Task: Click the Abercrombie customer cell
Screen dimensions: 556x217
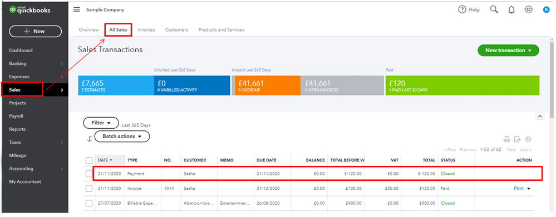Action: coord(199,203)
